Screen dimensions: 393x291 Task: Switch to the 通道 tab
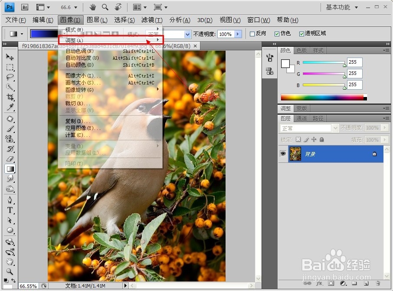301,118
